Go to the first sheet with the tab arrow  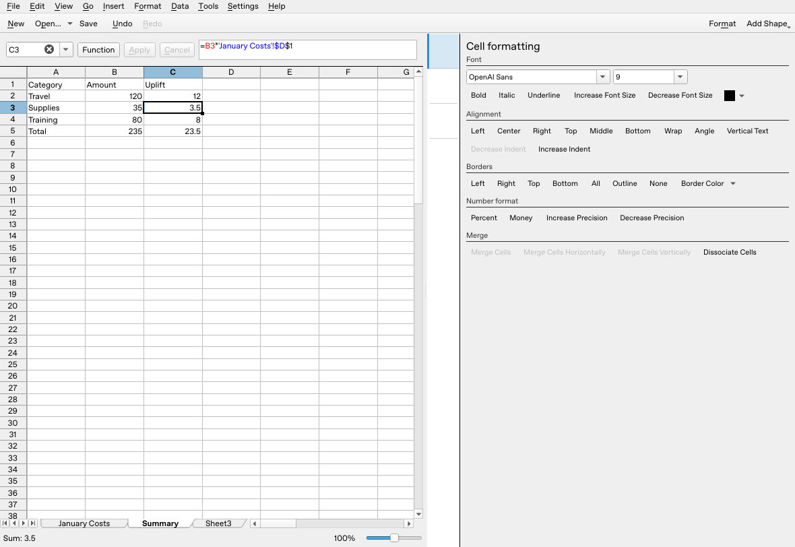point(5,523)
